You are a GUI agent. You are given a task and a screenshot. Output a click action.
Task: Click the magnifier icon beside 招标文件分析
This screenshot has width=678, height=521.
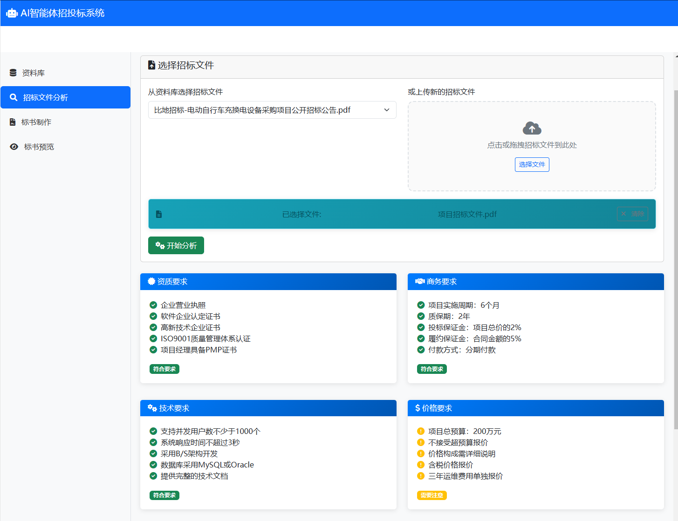coord(14,97)
